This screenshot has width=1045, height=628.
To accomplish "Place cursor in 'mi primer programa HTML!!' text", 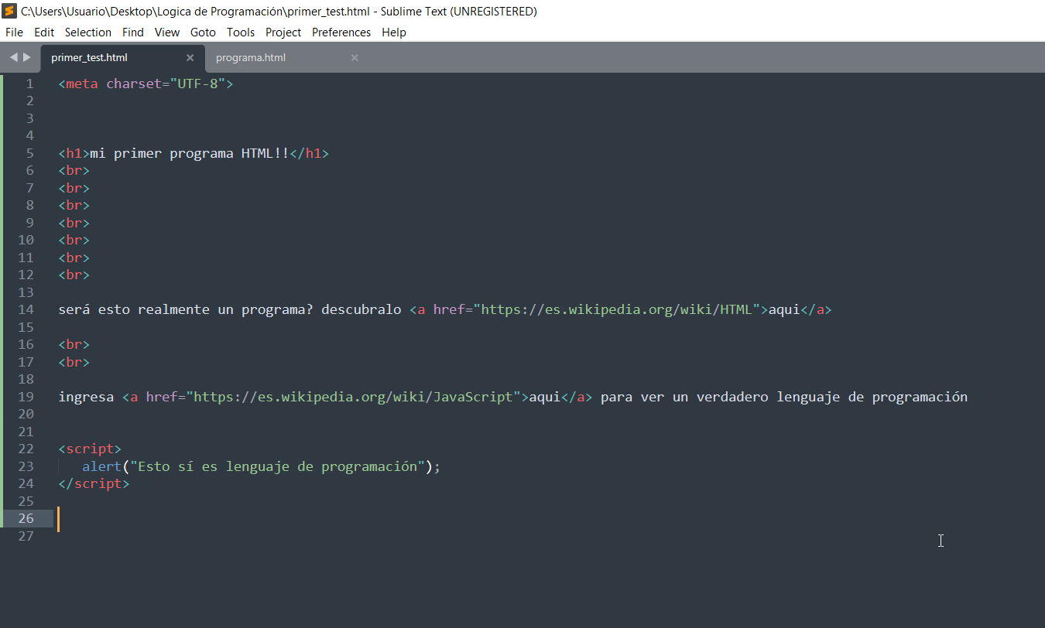I will [x=189, y=153].
